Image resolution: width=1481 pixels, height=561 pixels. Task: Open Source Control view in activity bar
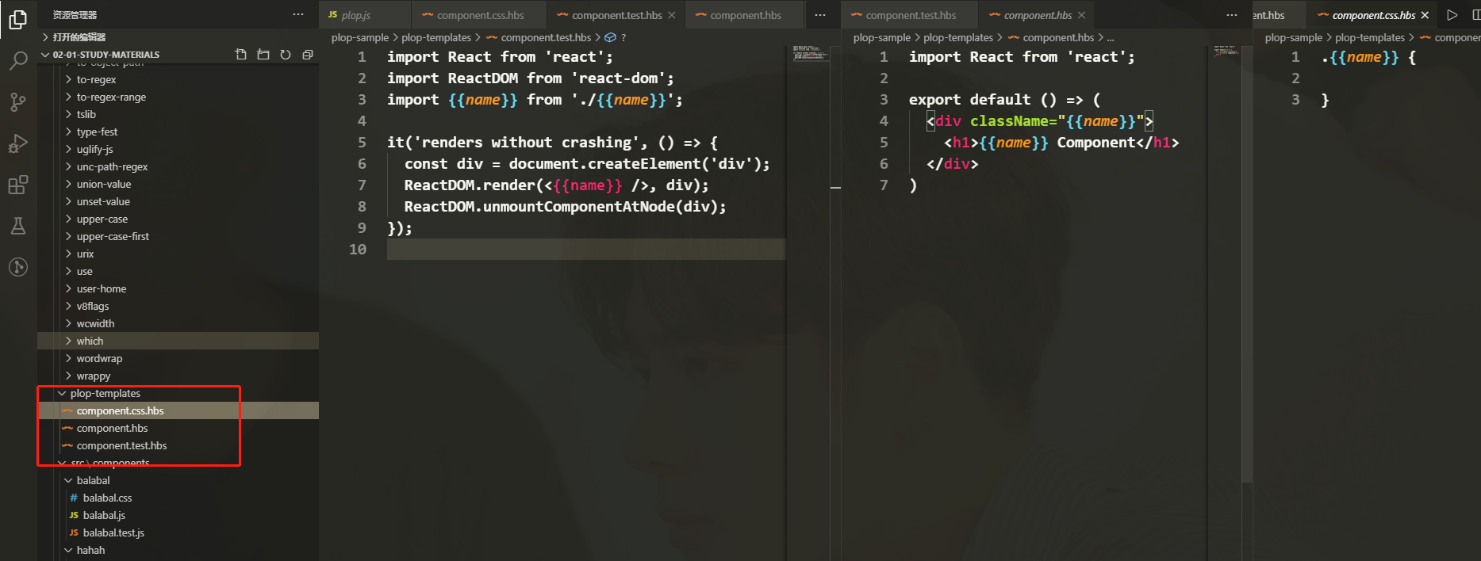click(17, 102)
